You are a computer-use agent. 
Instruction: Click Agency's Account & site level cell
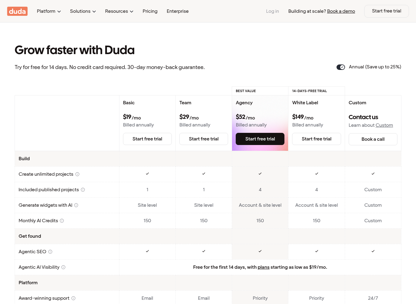coord(260,205)
